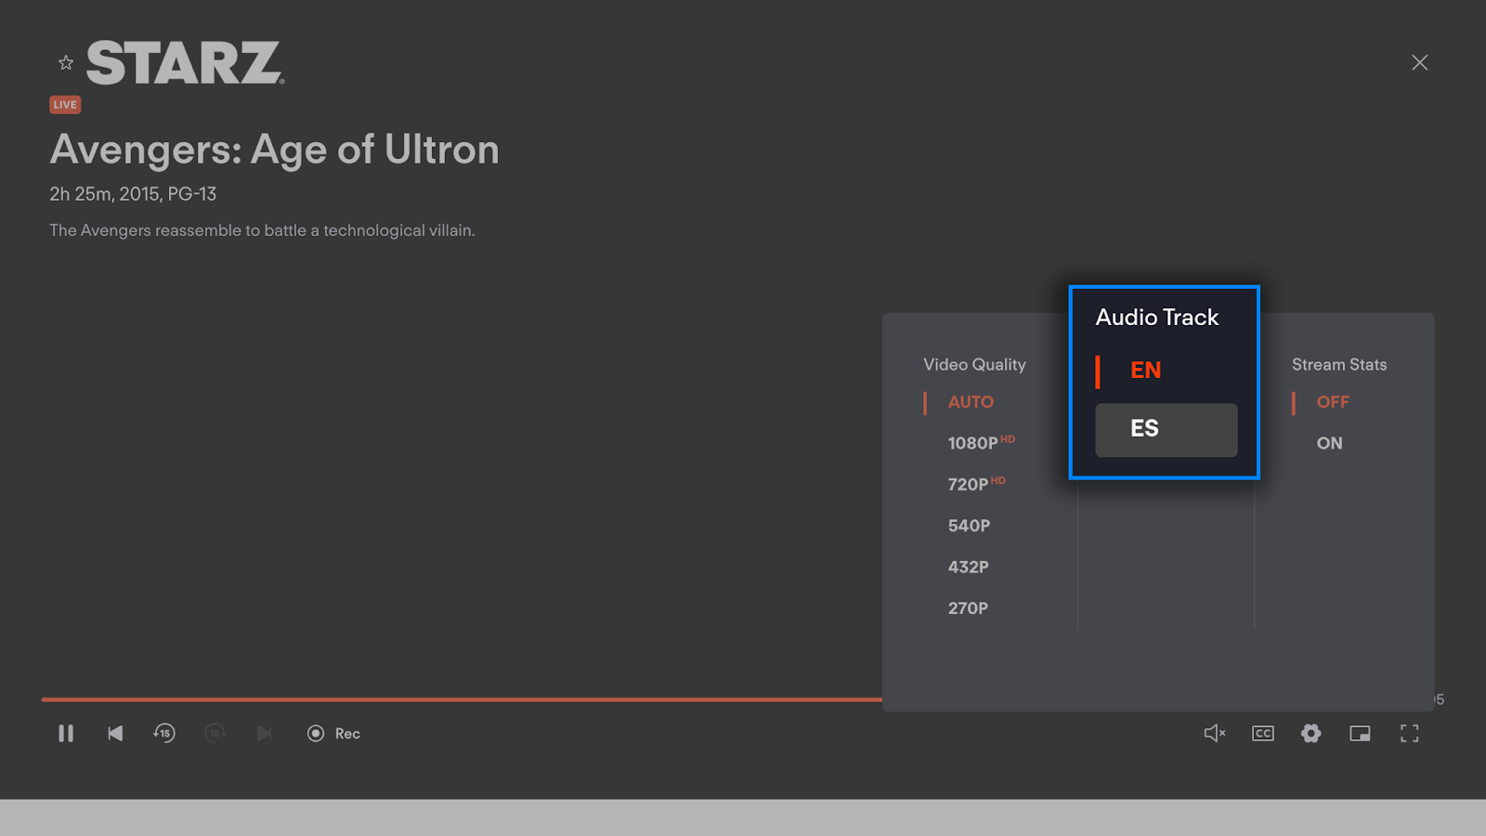
Task: Click the 'Stream Stats' heading
Action: (x=1339, y=365)
